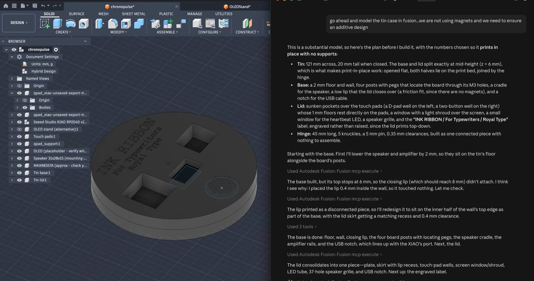Show the OLED stand (alternative):1 component
The width and height of the screenshot is (534, 281).
(19, 129)
